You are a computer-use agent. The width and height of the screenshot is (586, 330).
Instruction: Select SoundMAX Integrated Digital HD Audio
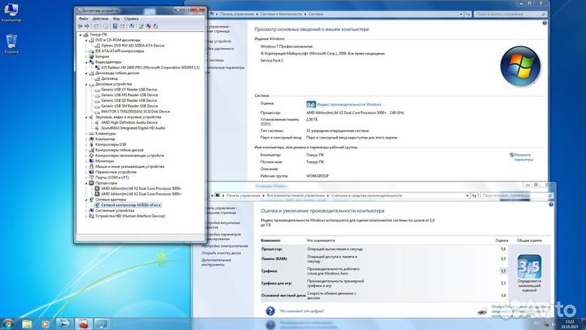point(133,128)
